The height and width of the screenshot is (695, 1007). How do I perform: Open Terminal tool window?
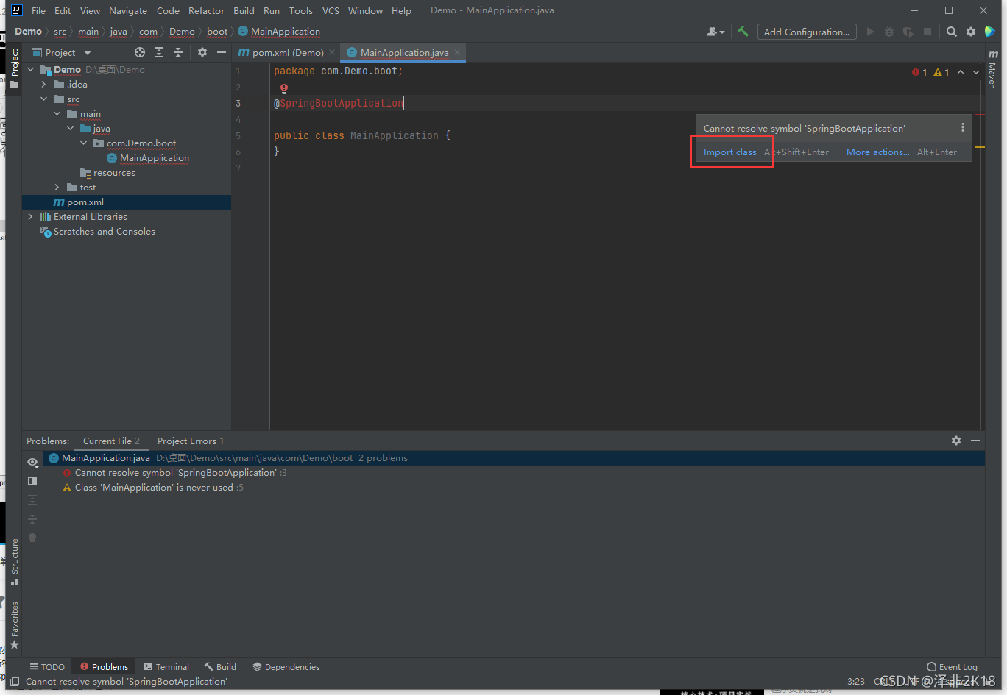(x=166, y=667)
